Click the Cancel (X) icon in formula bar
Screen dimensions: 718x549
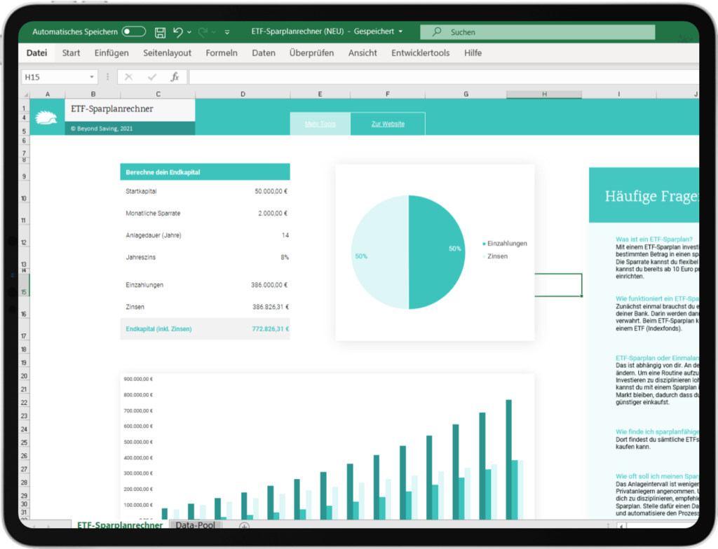pyautogui.click(x=128, y=76)
